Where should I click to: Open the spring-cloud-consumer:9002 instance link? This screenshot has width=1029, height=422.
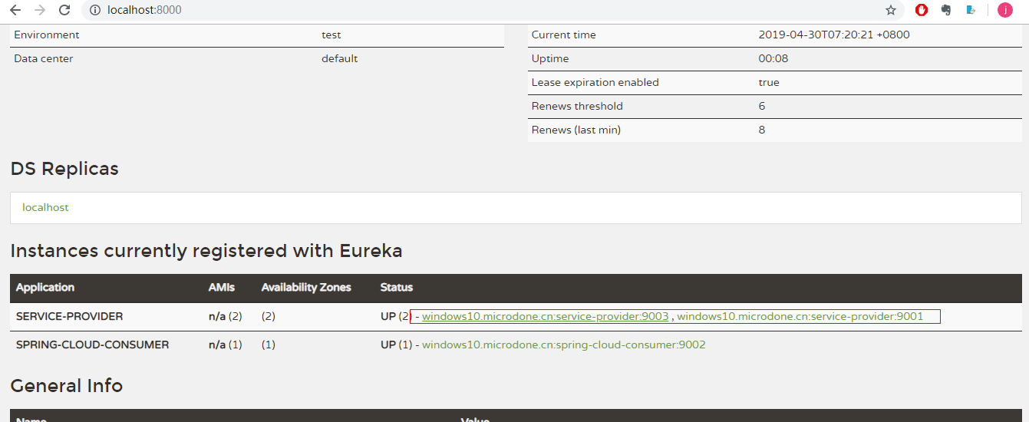563,345
